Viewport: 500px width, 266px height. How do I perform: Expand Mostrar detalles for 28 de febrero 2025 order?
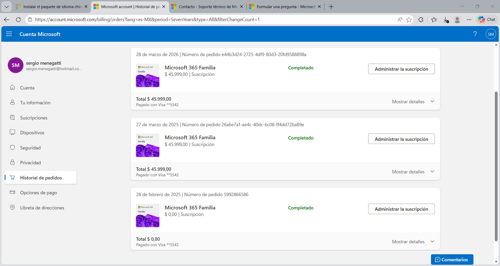413,242
